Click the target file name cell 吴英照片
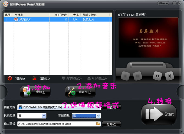Screen dimensions: 184x134 pos(95,19)
